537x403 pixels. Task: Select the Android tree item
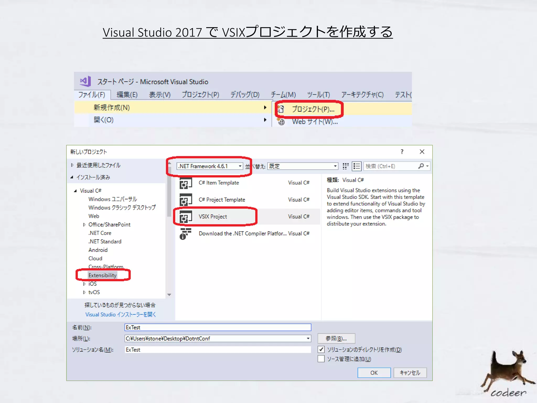(x=98, y=250)
